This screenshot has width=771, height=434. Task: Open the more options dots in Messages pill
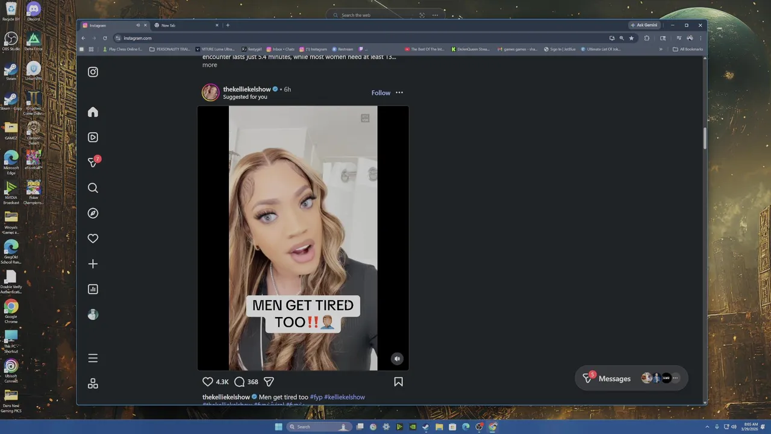pyautogui.click(x=675, y=379)
